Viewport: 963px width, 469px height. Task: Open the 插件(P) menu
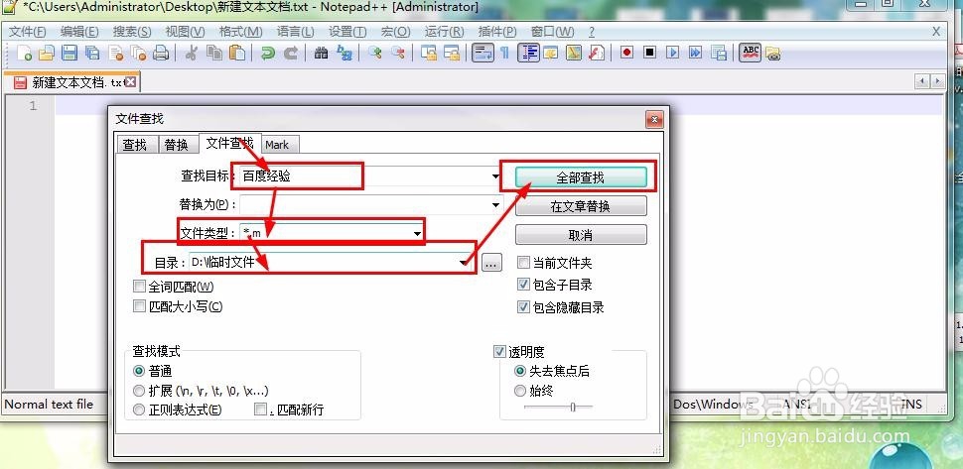coord(497,32)
